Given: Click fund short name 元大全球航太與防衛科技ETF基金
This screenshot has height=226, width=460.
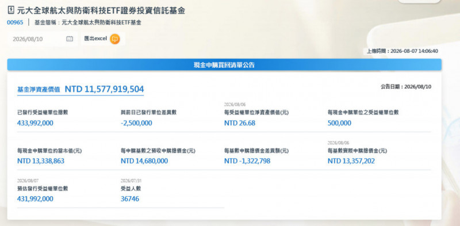Looking at the screenshot, I should coord(102,22).
